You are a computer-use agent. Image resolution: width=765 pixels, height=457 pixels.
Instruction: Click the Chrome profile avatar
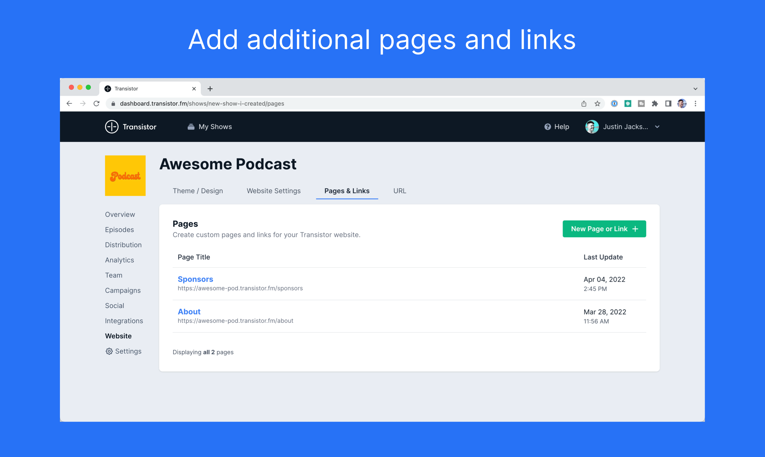point(682,103)
